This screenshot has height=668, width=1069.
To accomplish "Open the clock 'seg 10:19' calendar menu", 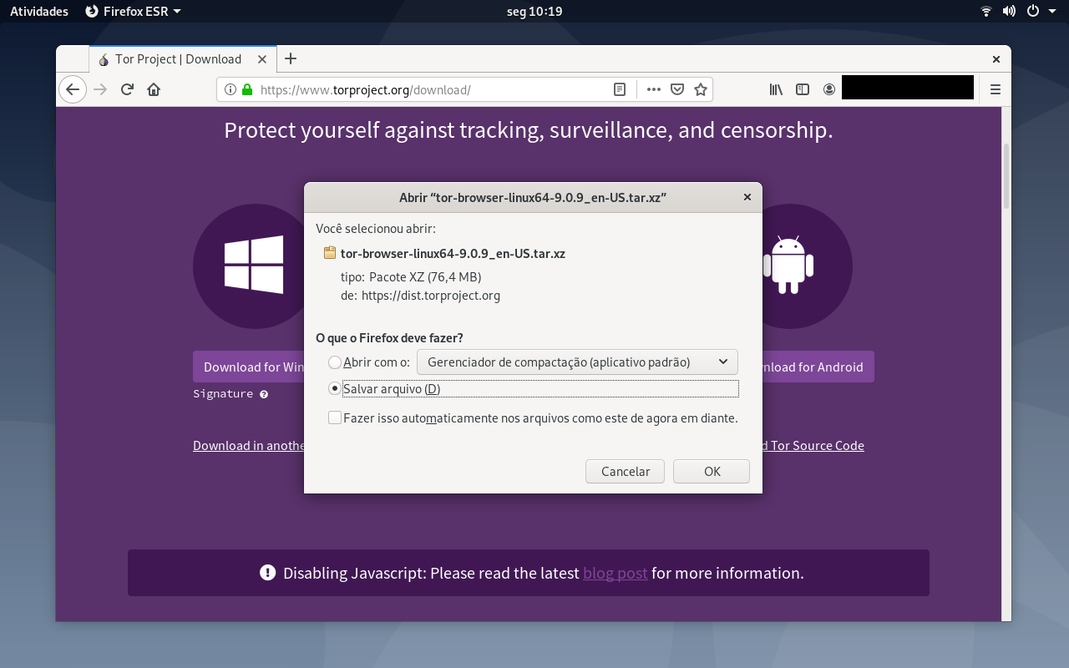I will pos(534,12).
